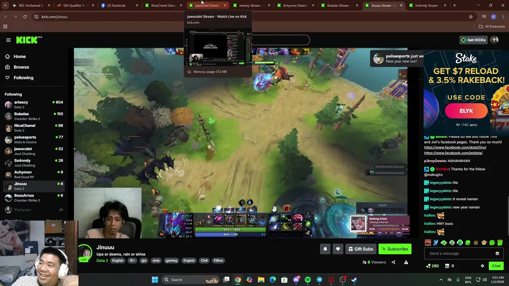Click the gaming tag
509x286 pixels.
tap(171, 261)
